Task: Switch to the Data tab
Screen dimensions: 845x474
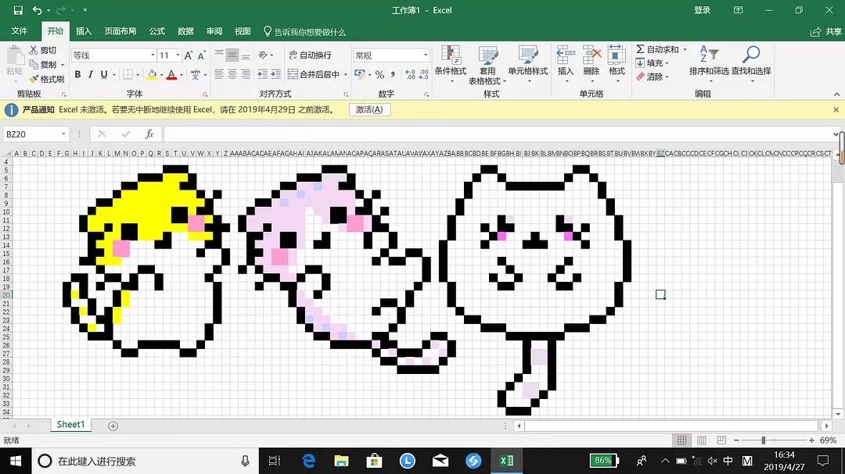Action: (x=185, y=31)
